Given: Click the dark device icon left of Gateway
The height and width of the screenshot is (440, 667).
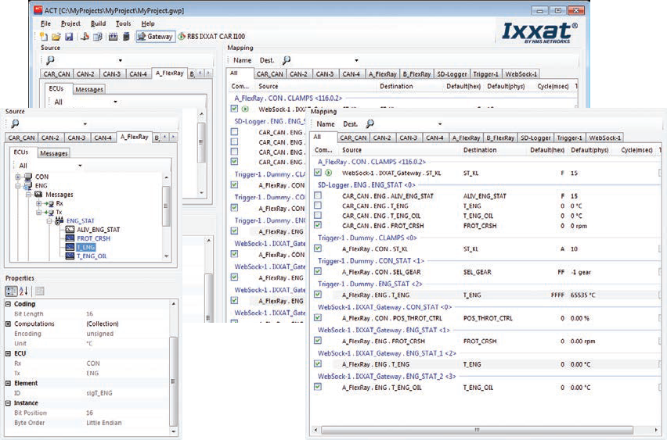Looking at the screenshot, I should [x=126, y=37].
